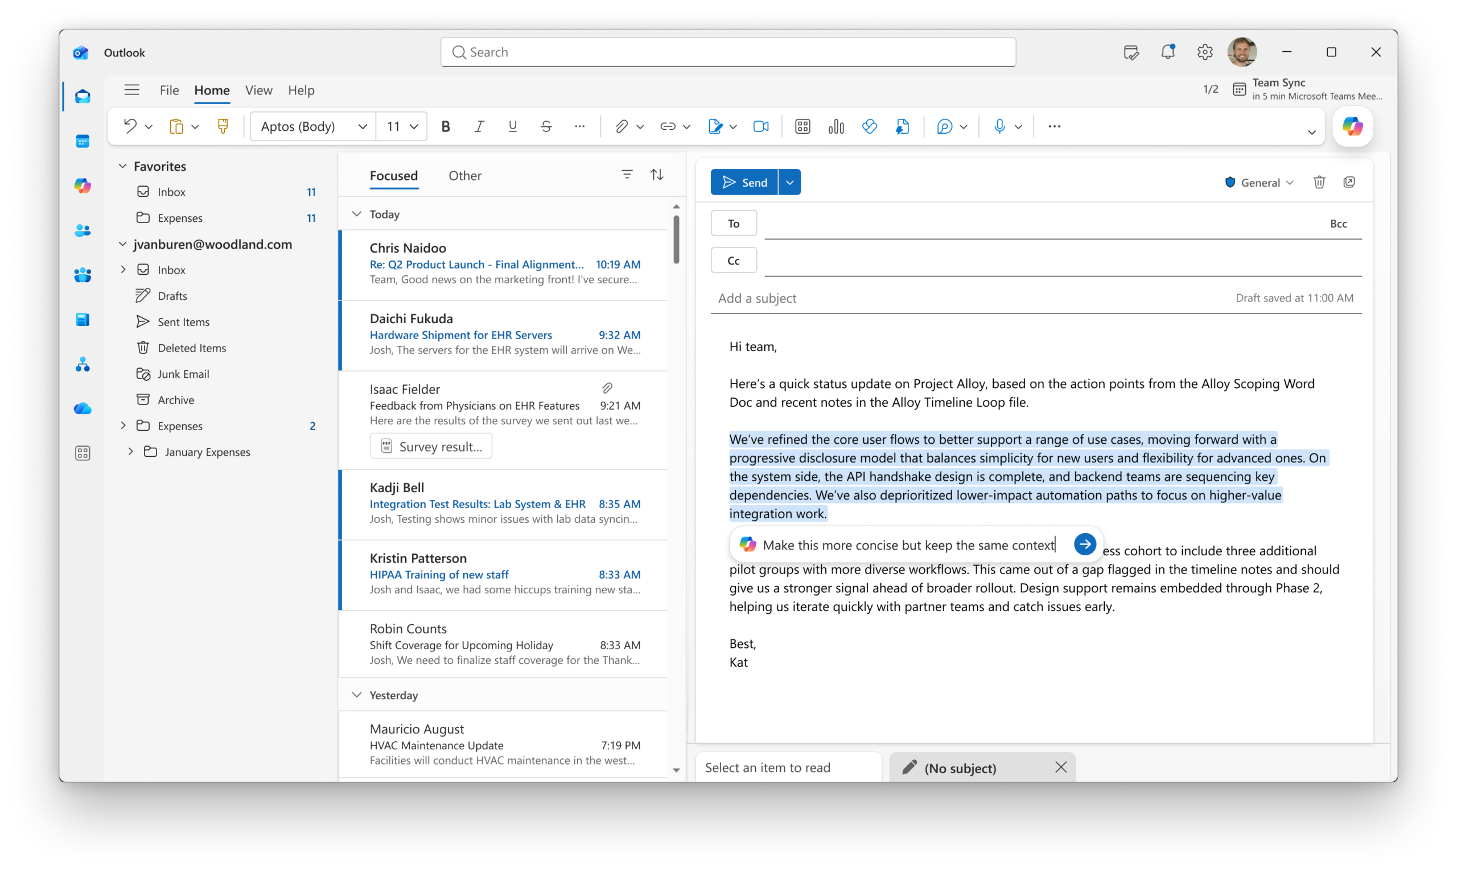The height and width of the screenshot is (871, 1457).
Task: Collapse the jvanburen@woodland.com account
Action: point(123,244)
